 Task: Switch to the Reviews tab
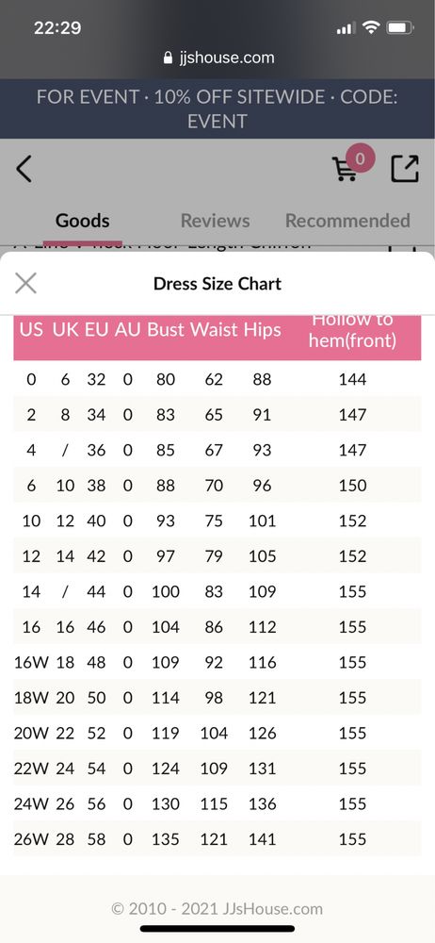215,221
